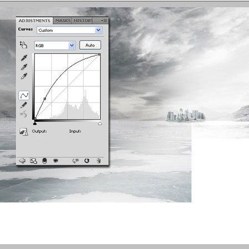The image size is (249, 249).
Task: Select the edit points curve tool
Action: coord(24,95)
